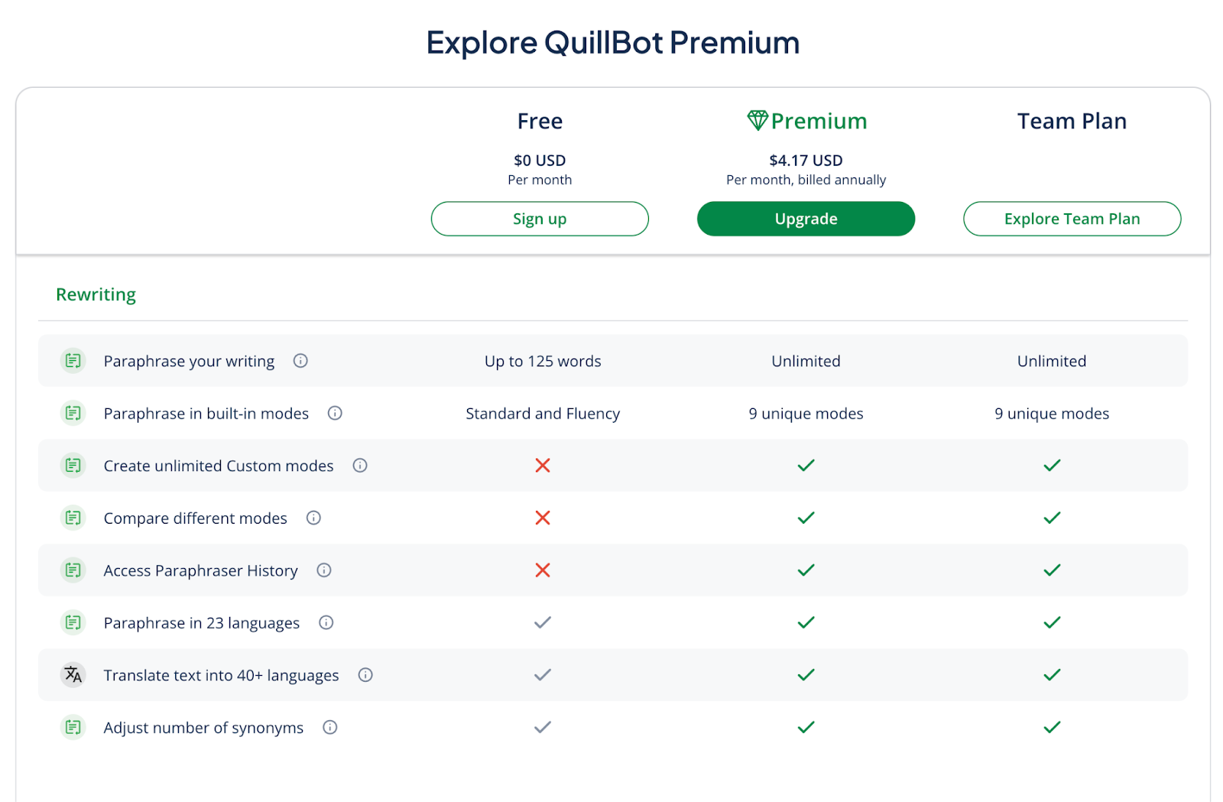The height and width of the screenshot is (802, 1223).
Task: Click the Sign up button under Free
Action: coord(540,219)
